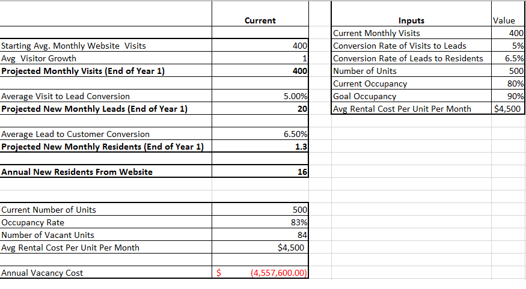Select 'Conversion Rate of Leads to Residents' label
The height and width of the screenshot is (289, 526).
pos(408,58)
